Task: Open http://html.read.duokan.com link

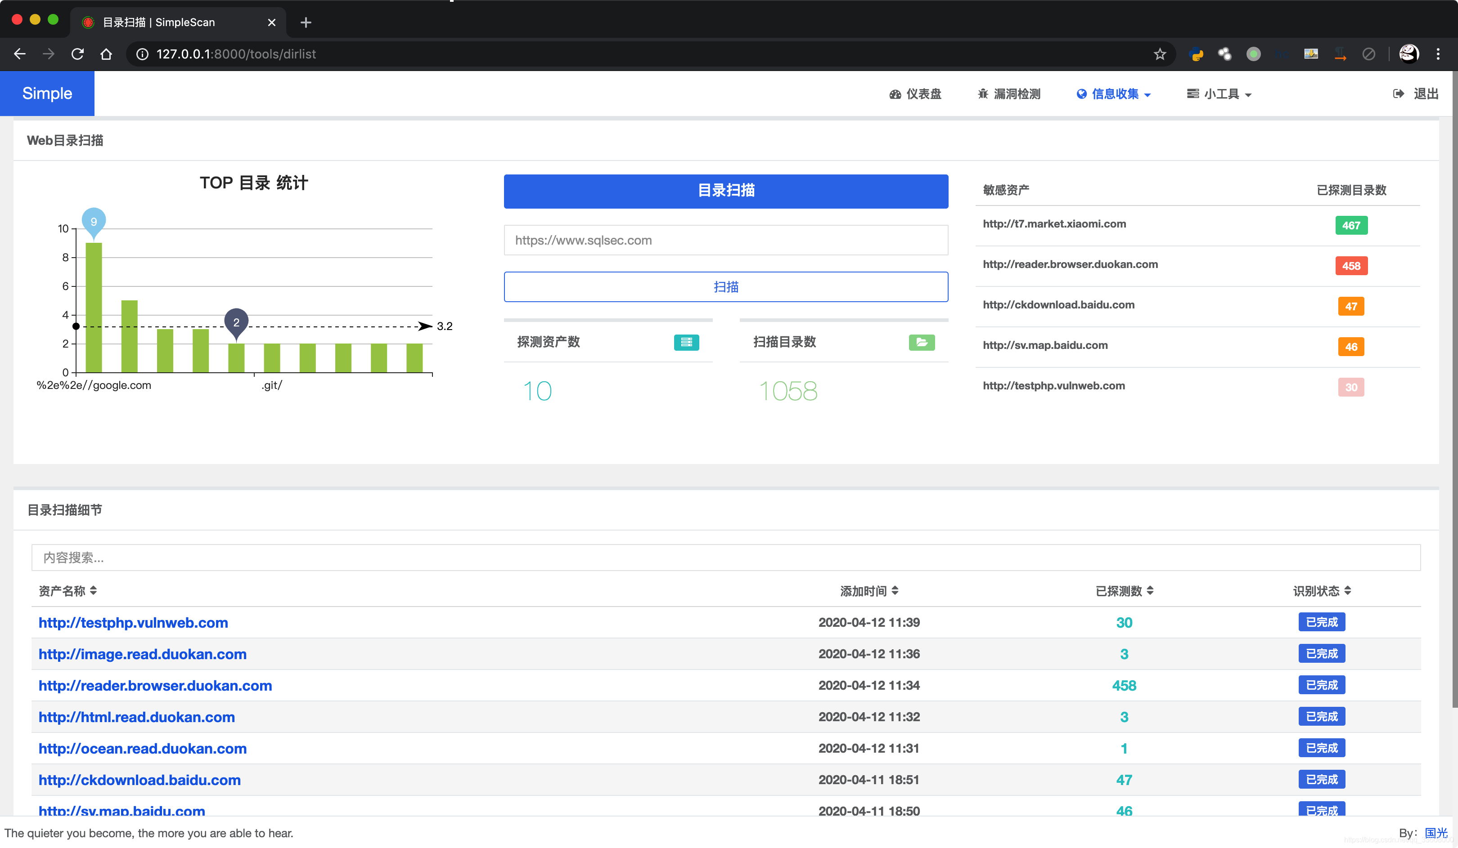Action: click(136, 717)
